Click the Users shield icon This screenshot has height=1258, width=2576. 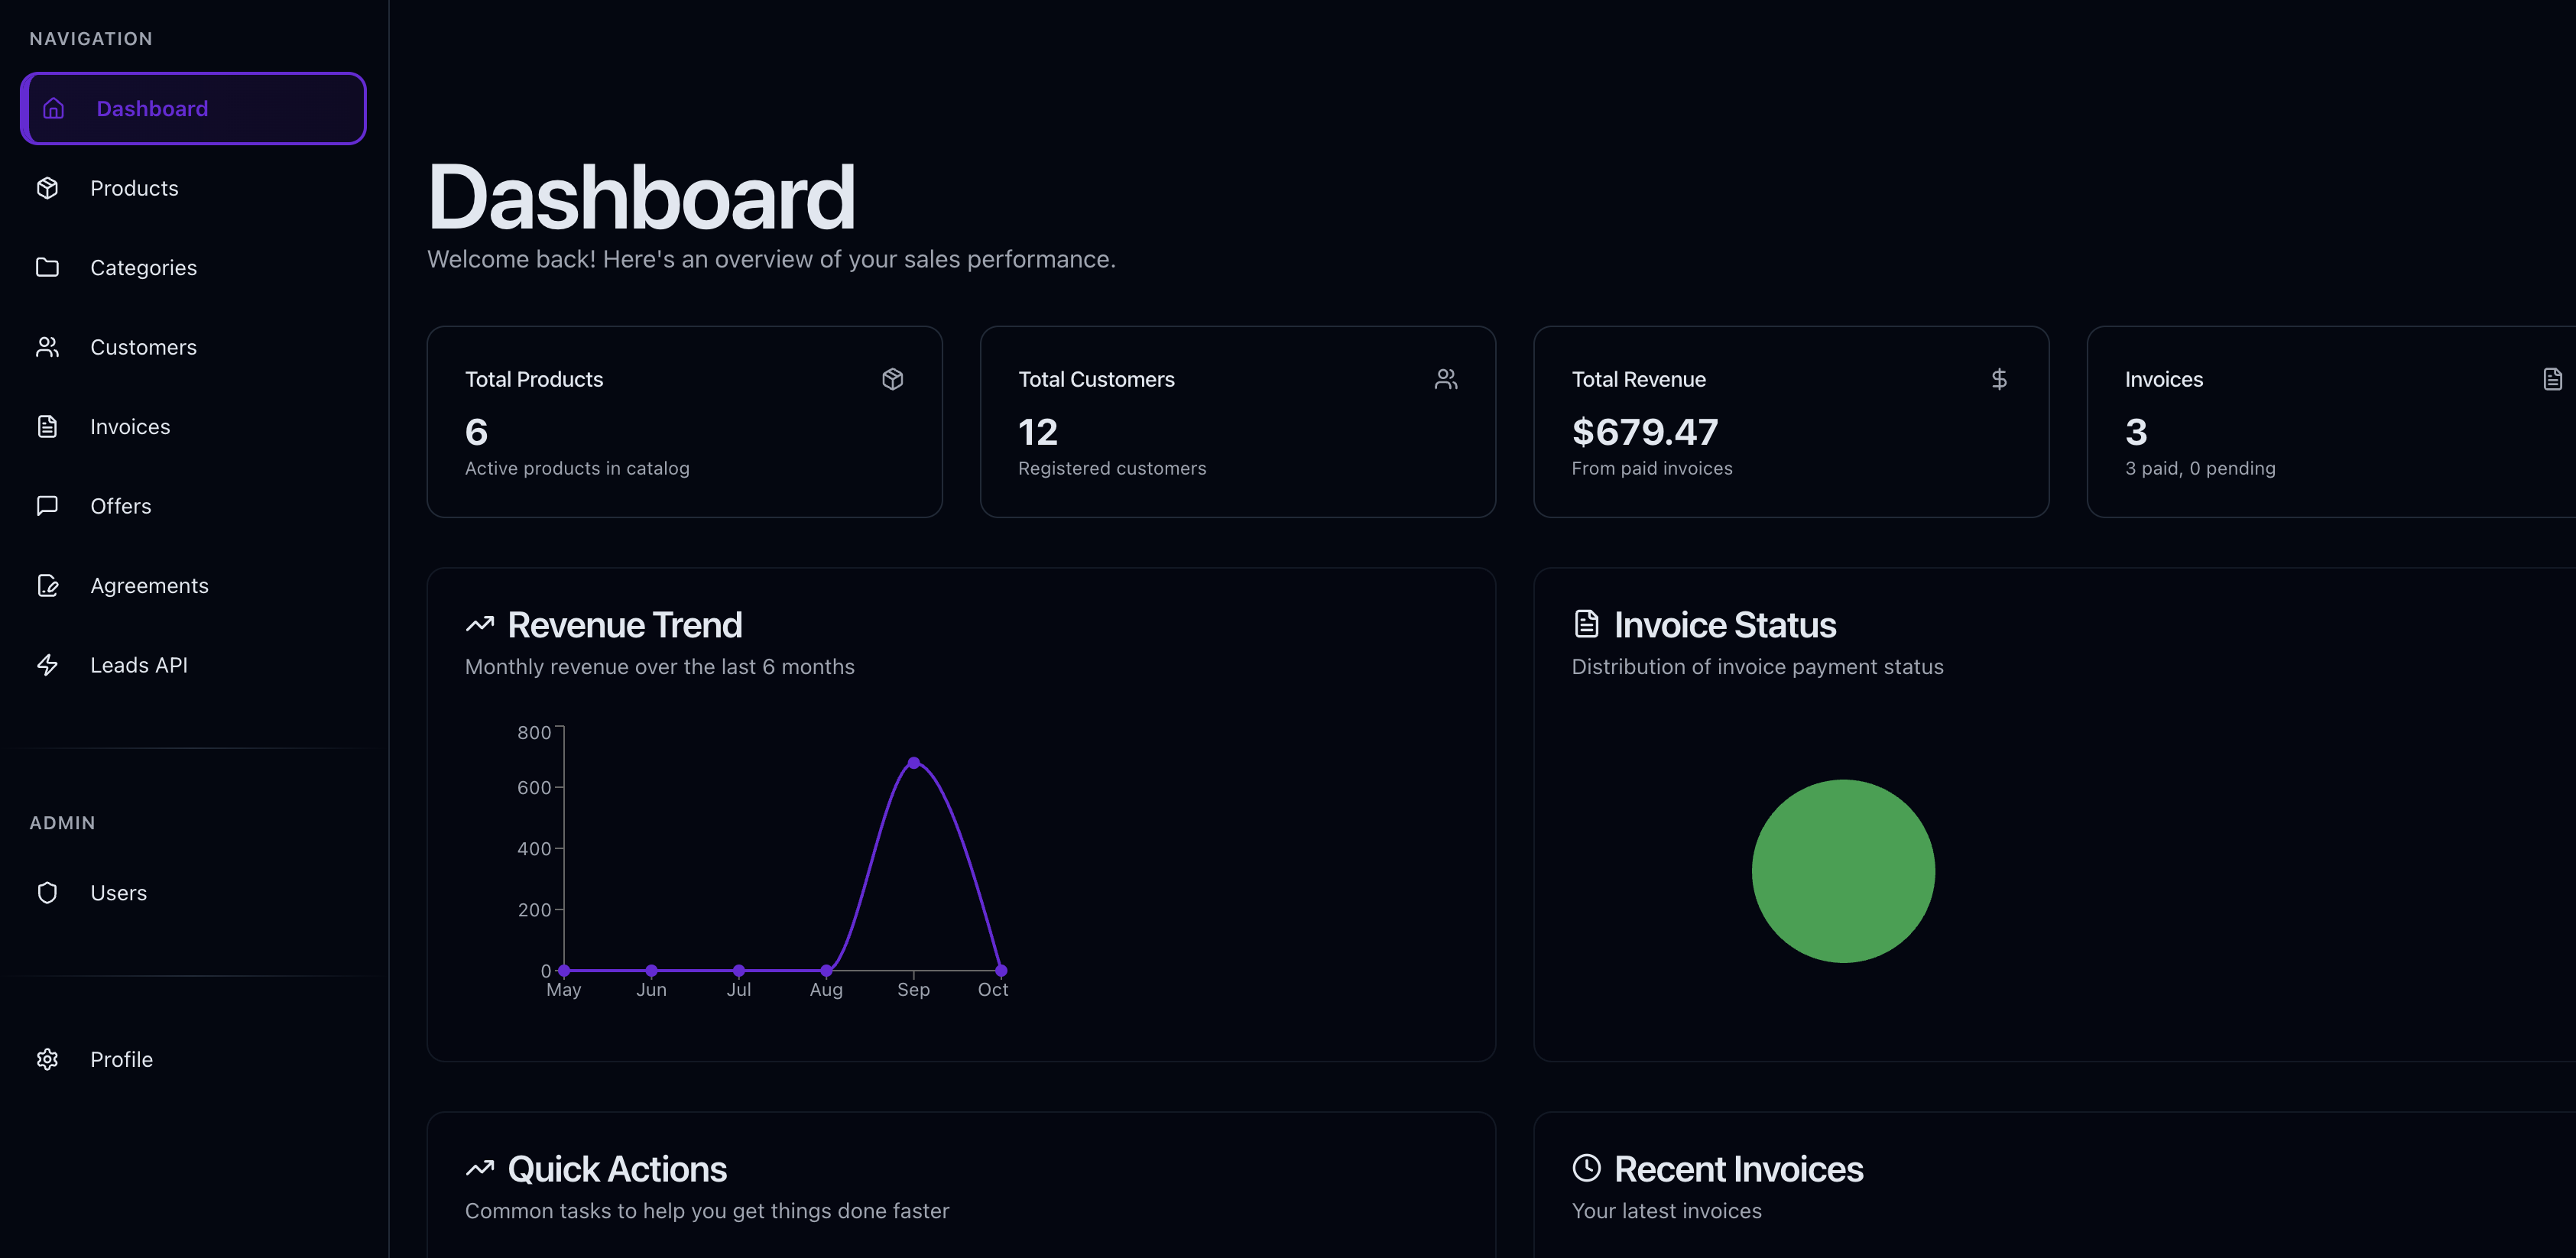click(x=47, y=892)
